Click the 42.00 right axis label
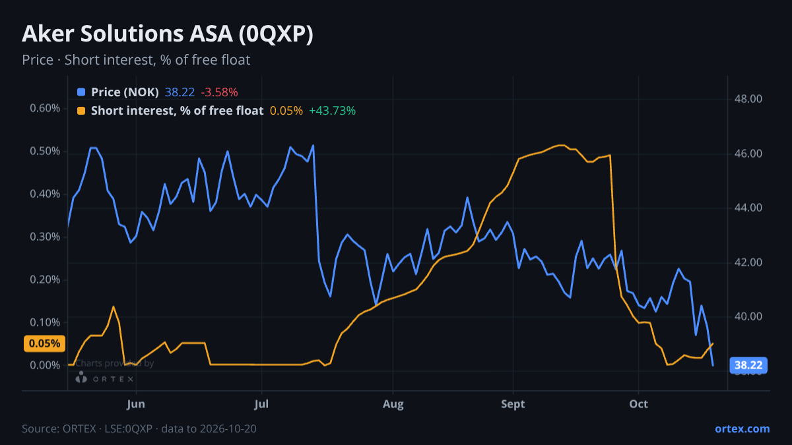 748,262
